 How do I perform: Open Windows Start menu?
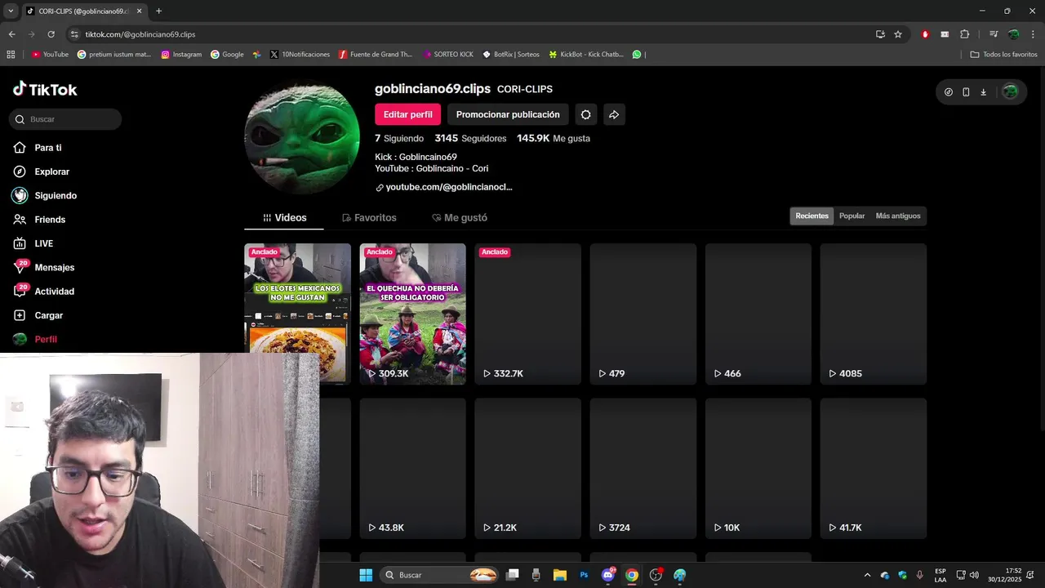pos(366,575)
